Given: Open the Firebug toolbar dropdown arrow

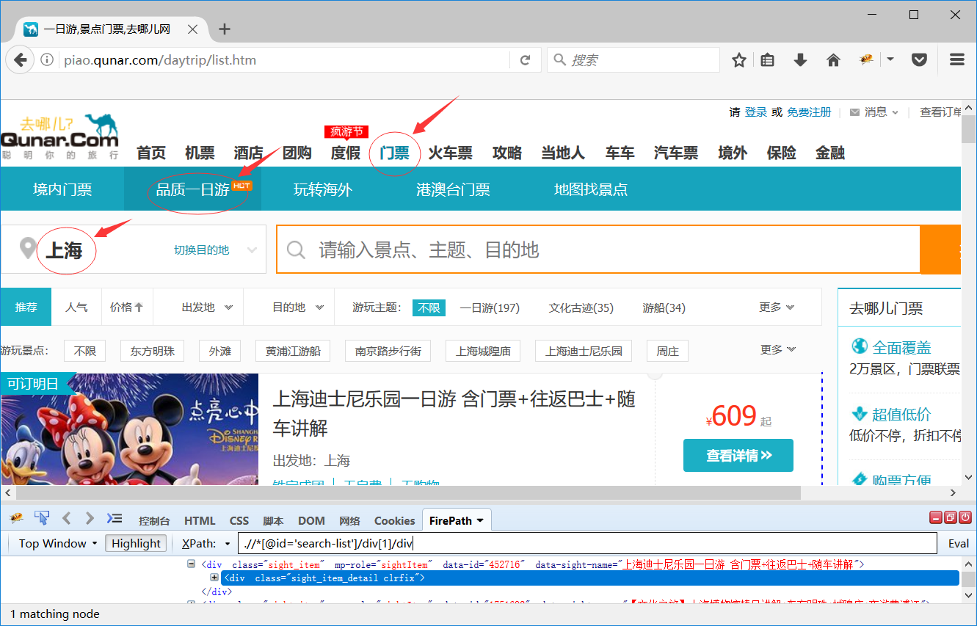Looking at the screenshot, I should coord(890,59).
